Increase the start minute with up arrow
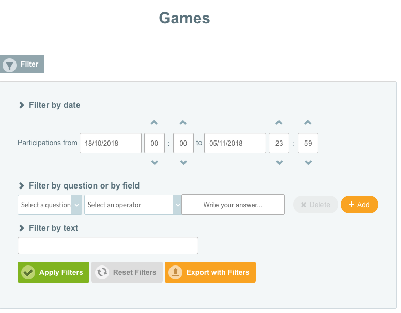The height and width of the screenshot is (313, 401). [183, 123]
